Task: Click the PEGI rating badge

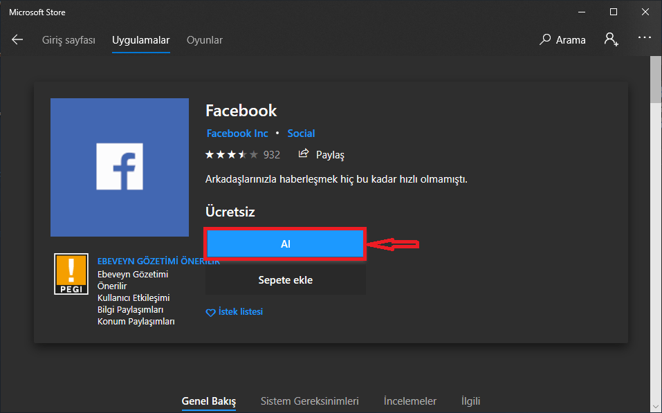Action: (x=71, y=274)
